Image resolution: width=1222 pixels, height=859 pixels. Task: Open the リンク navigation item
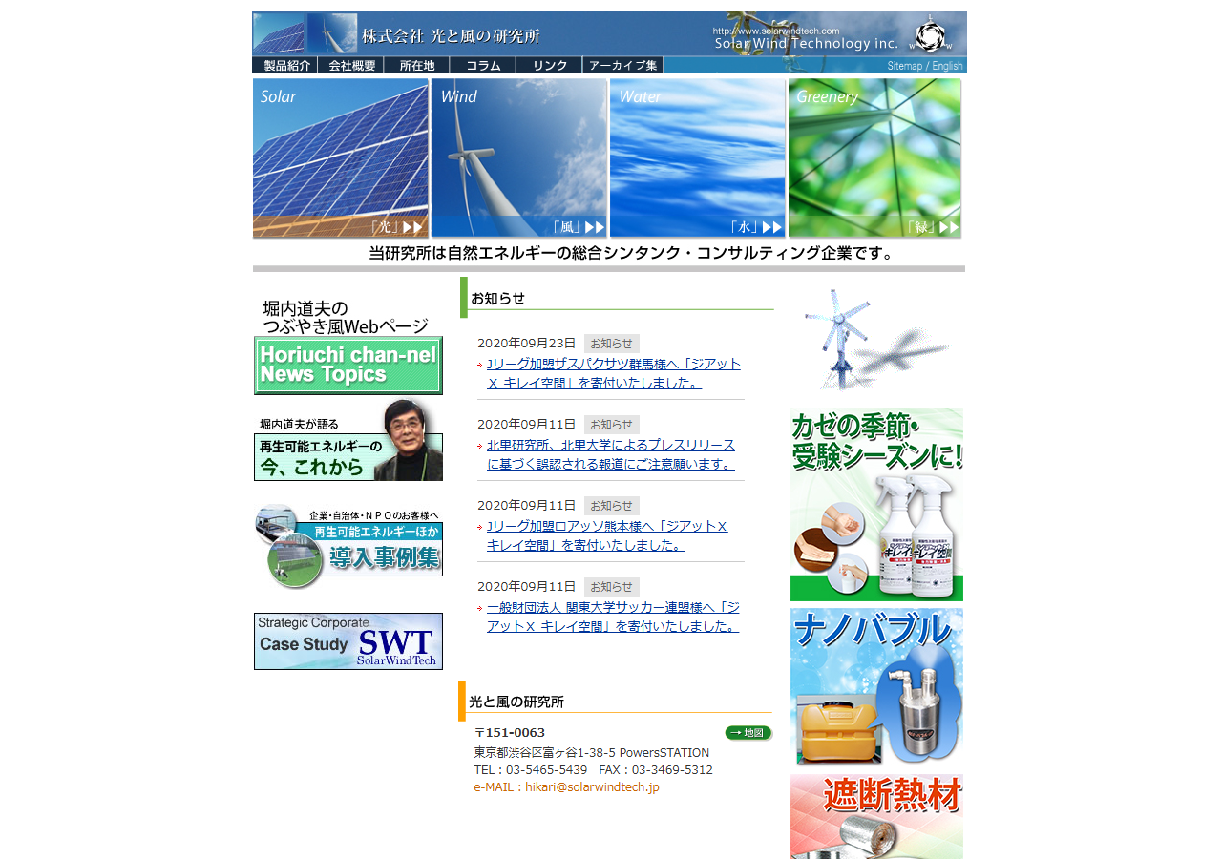pos(549,66)
